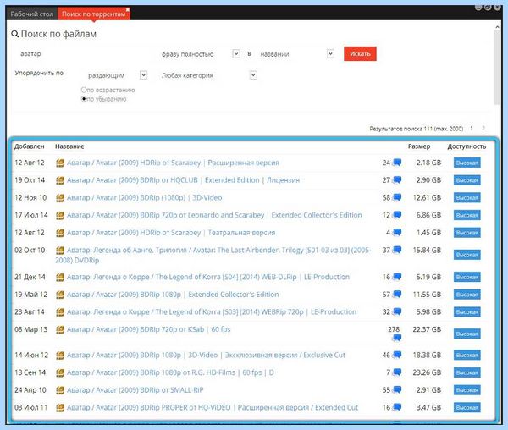Click the torrent icon beside the Legend of Korra S04 result
This screenshot has width=508, height=430.
(x=60, y=277)
